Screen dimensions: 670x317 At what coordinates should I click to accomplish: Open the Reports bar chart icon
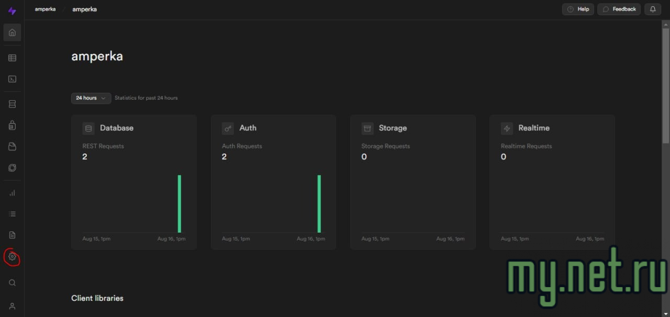[12, 193]
